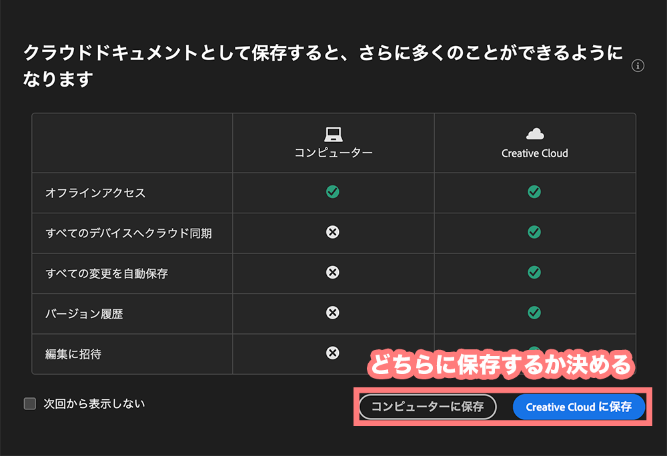Click Creative Cloud checkmark for auto-save row
The image size is (667, 456).
[534, 272]
